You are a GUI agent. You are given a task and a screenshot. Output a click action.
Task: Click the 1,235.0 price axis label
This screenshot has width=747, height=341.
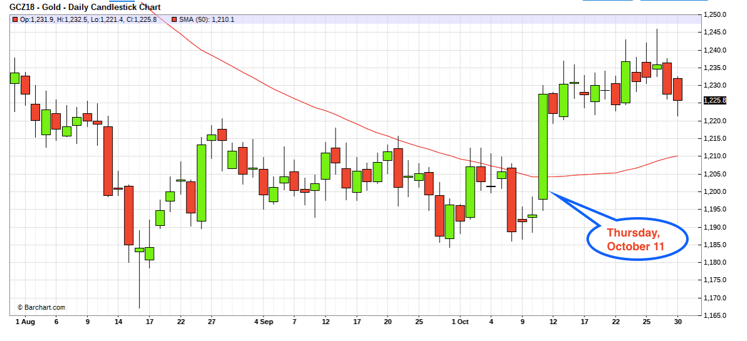pyautogui.click(x=715, y=68)
